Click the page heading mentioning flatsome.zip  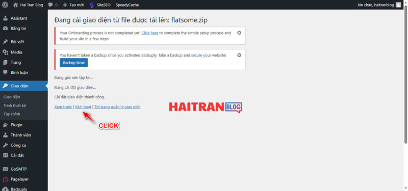(x=131, y=20)
